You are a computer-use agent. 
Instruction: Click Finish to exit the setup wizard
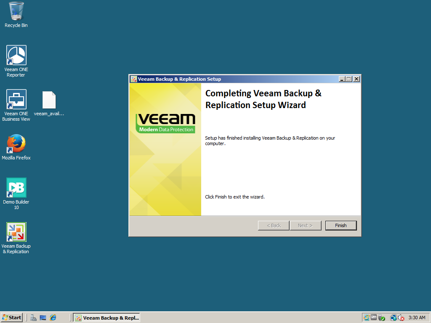click(341, 225)
